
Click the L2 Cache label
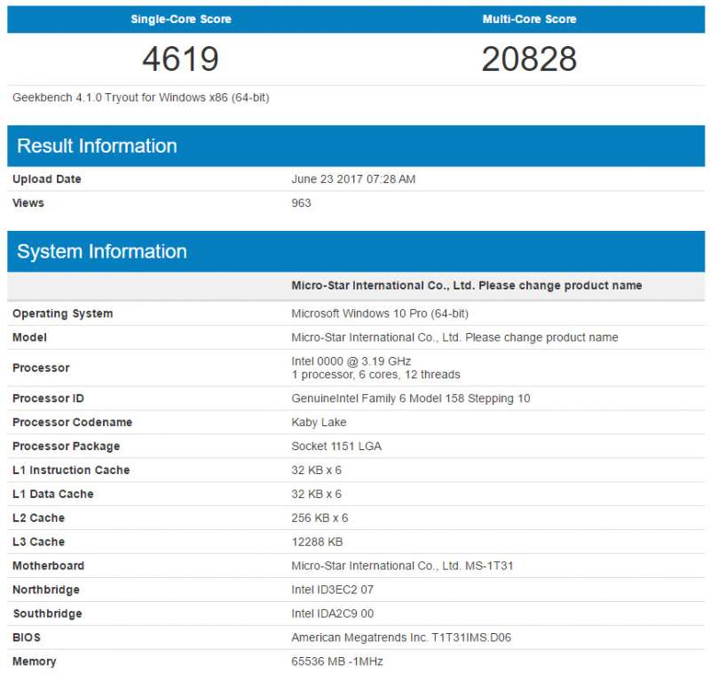(38, 519)
